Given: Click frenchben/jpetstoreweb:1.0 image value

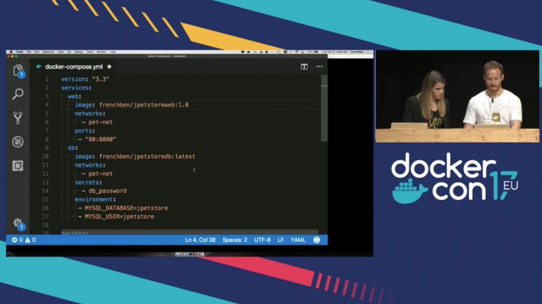Looking at the screenshot, I should click(144, 105).
